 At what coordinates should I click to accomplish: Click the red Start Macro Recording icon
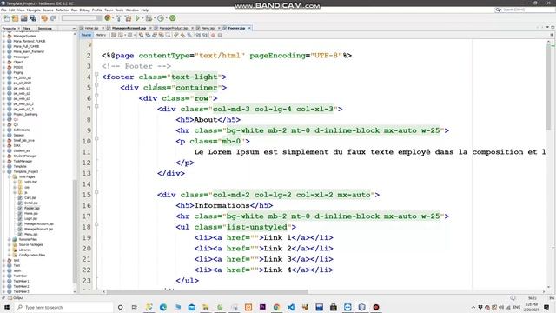(213, 35)
